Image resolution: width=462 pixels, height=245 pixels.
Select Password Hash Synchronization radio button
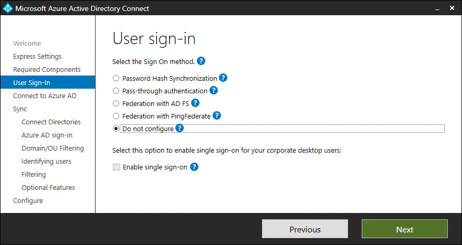(x=116, y=78)
